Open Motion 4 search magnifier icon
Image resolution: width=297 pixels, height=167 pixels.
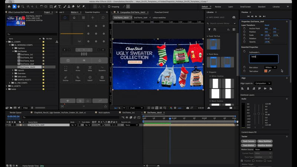pos(103,17)
